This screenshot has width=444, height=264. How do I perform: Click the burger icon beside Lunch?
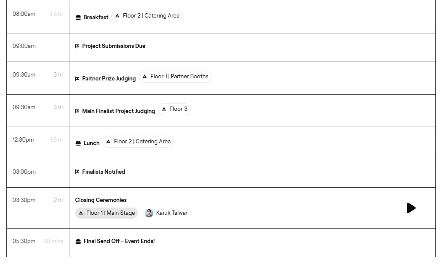(x=78, y=143)
